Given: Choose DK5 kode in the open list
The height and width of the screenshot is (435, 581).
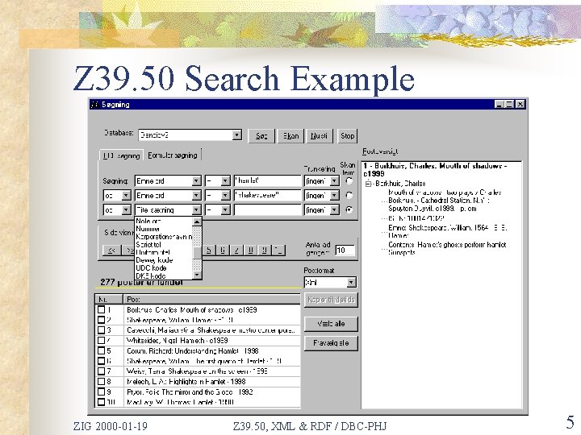Looking at the screenshot, I should click(x=163, y=275).
